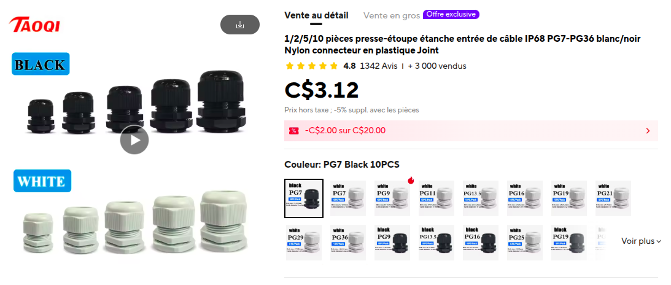Select the black PG7 variant swatch
Image resolution: width=671 pixels, height=285 pixels.
coord(304,198)
